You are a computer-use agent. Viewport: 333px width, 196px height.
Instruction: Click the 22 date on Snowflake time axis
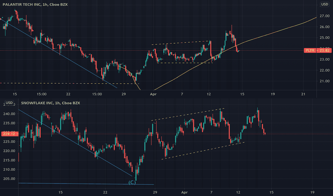(x=105, y=192)
